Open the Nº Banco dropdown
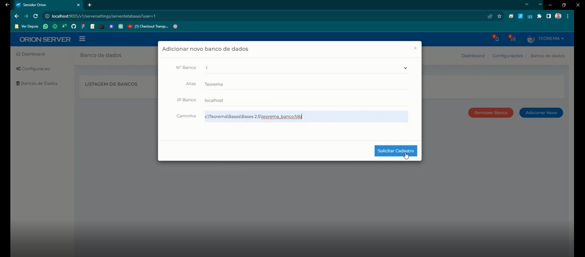This screenshot has height=257, width=585. tap(306, 68)
